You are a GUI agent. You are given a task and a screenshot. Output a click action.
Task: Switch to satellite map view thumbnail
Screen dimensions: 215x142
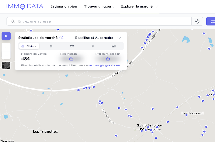coord(6,65)
